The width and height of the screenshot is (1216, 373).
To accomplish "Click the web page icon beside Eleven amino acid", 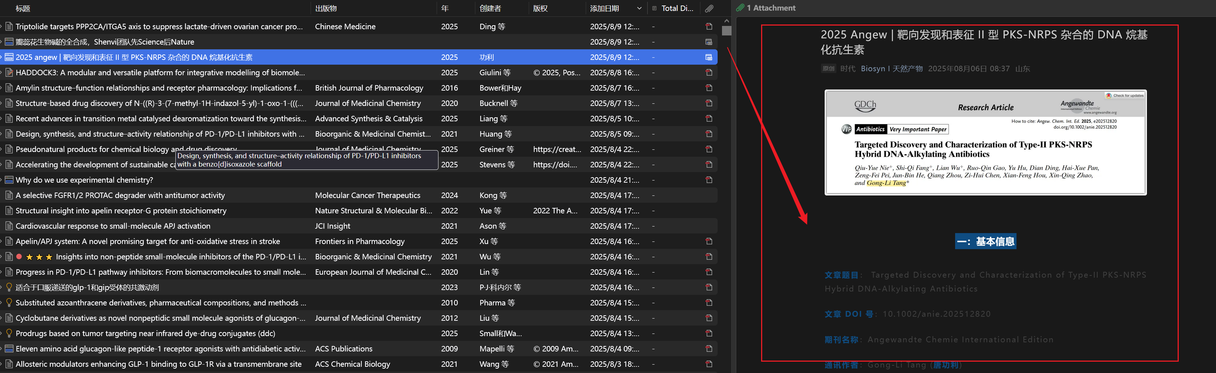I will (x=9, y=349).
